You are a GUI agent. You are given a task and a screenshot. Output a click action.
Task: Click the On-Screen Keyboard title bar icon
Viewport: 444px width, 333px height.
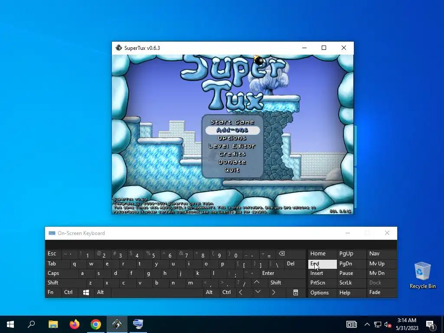pos(52,233)
